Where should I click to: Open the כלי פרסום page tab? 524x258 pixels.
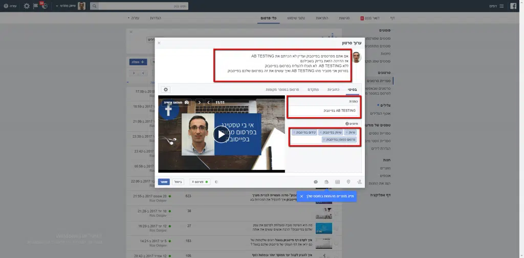click(268, 18)
